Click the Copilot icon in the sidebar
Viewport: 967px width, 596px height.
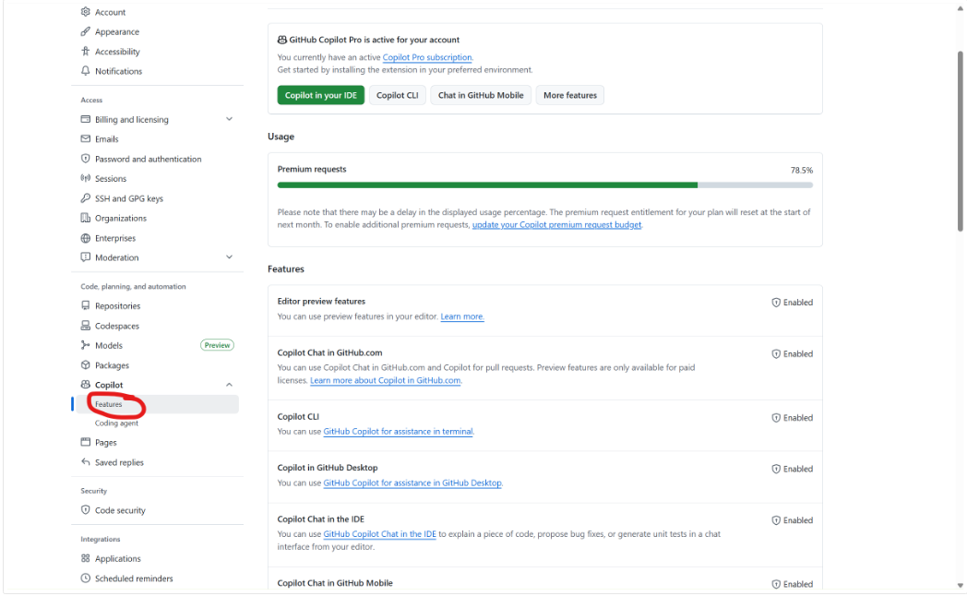86,385
